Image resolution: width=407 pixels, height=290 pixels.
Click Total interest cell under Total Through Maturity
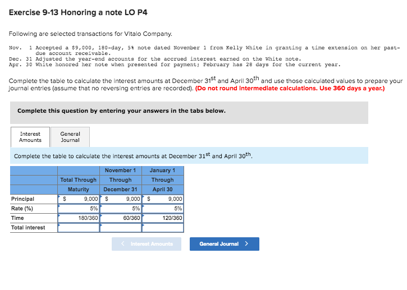click(79, 228)
